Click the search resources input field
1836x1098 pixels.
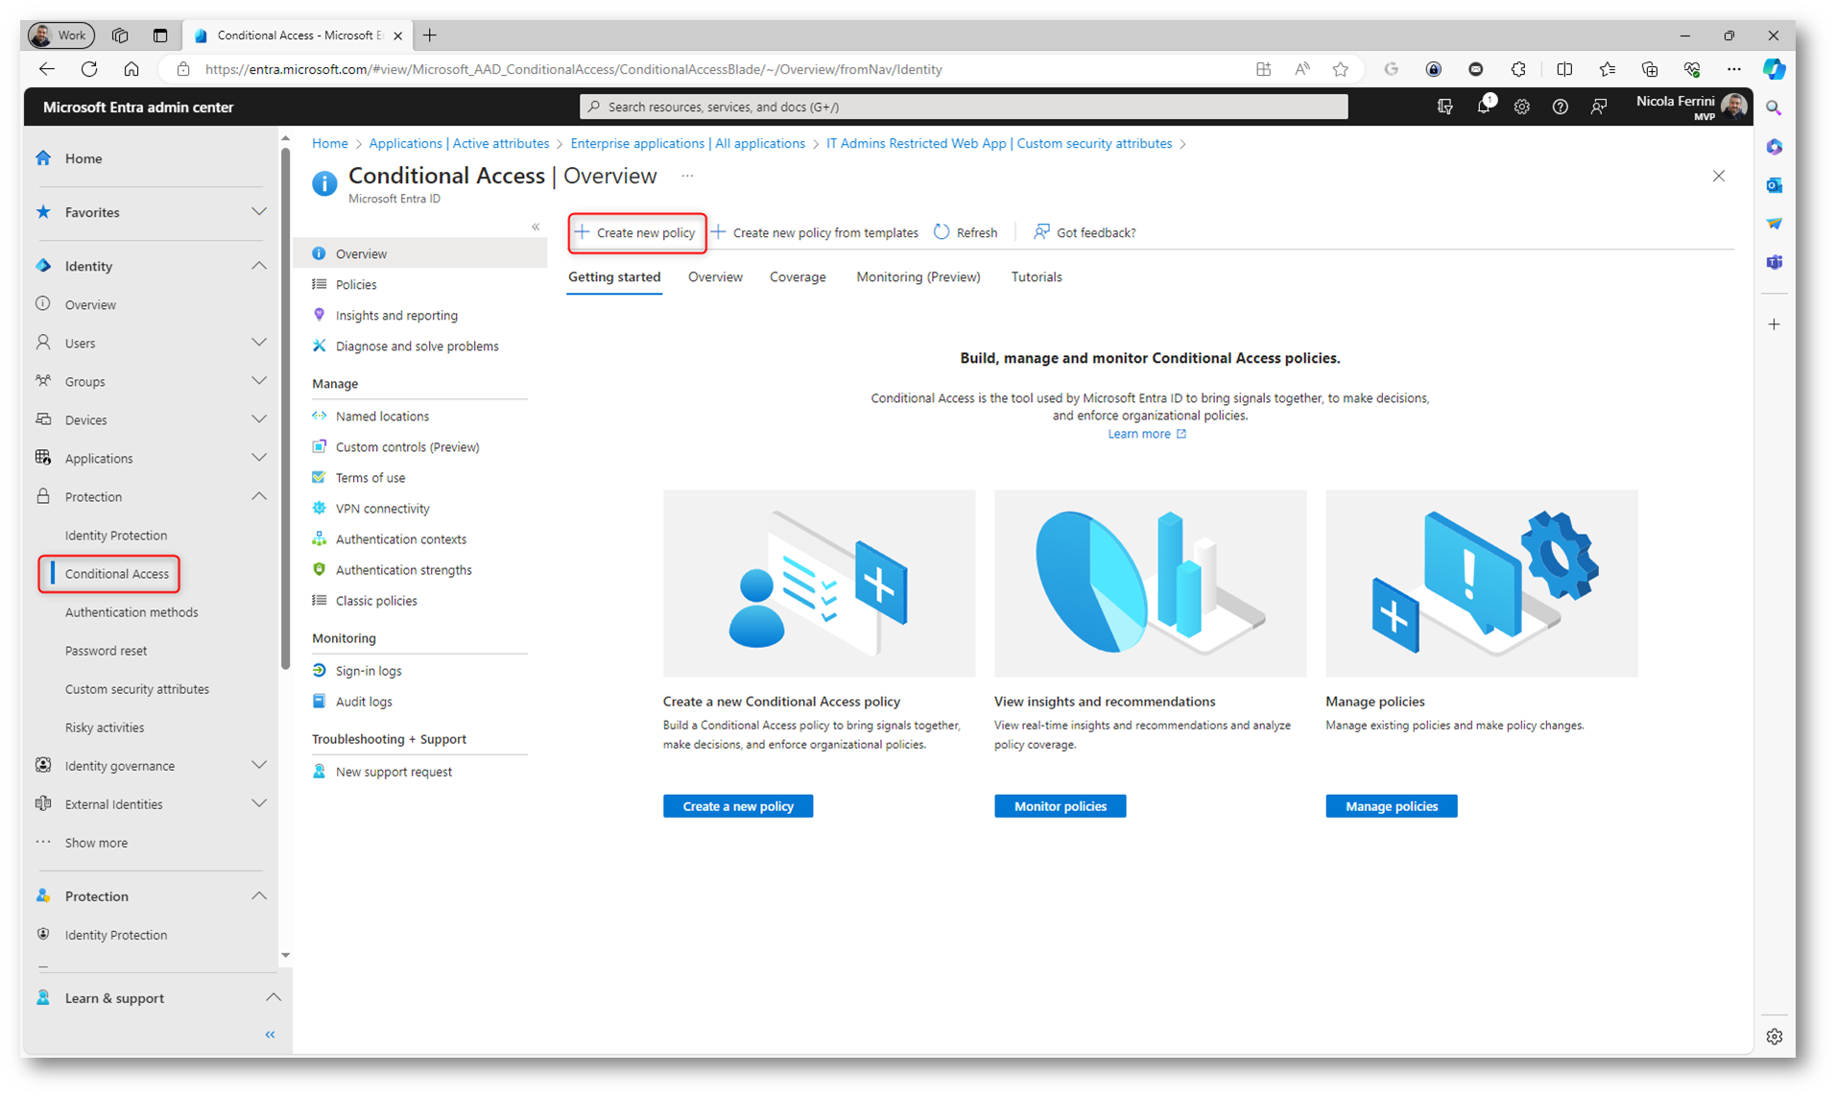[x=964, y=107]
